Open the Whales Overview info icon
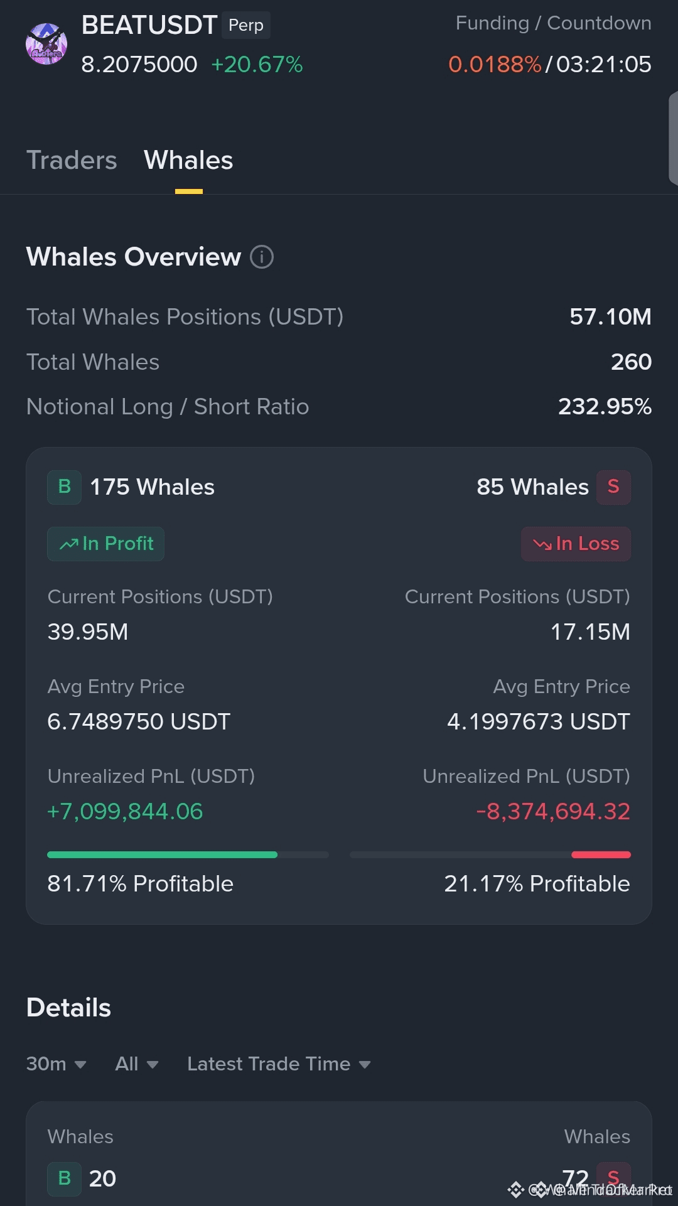This screenshot has height=1206, width=678. tap(262, 257)
